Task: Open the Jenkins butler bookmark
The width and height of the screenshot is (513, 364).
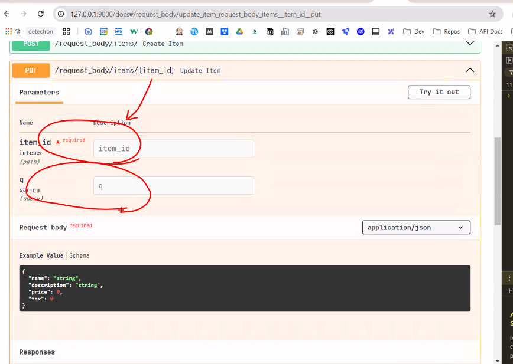Action: (179, 31)
